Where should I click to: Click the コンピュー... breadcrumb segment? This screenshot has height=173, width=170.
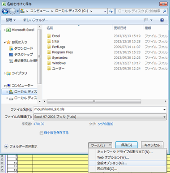(x=39, y=11)
